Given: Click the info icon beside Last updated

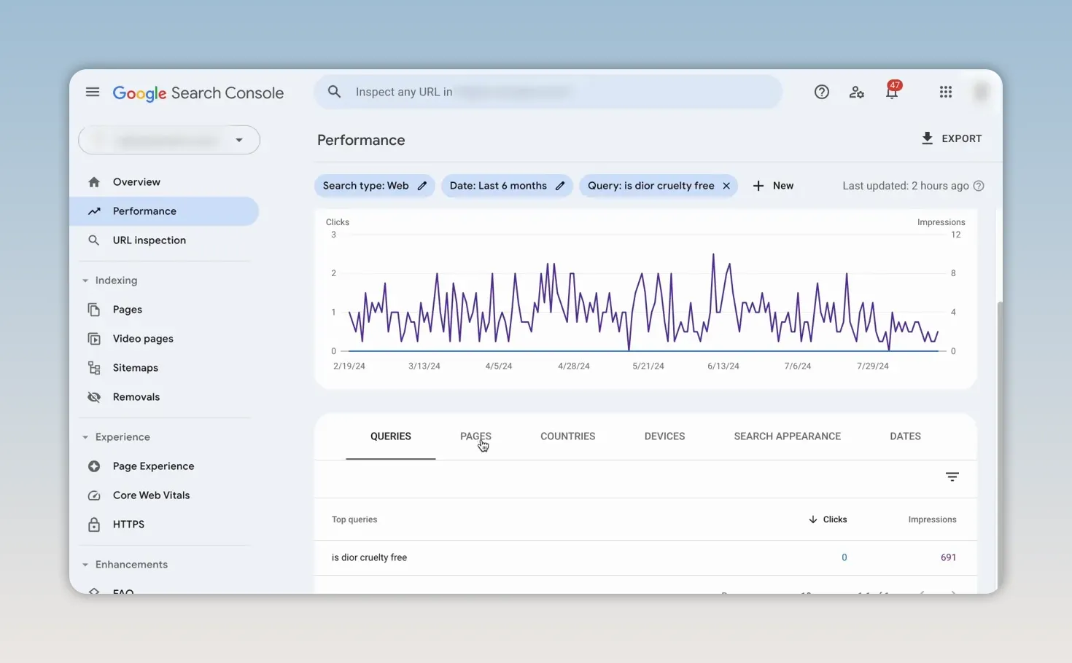Looking at the screenshot, I should coord(979,186).
